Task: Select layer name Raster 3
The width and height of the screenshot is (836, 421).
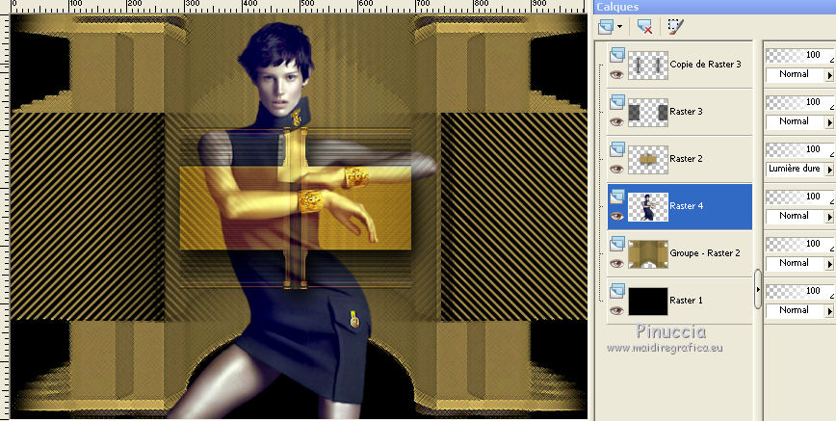Action: click(x=686, y=112)
